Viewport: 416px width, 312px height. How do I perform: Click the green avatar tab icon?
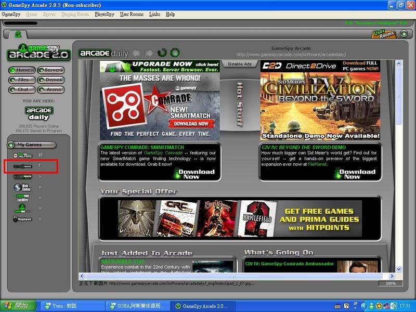tap(18, 34)
